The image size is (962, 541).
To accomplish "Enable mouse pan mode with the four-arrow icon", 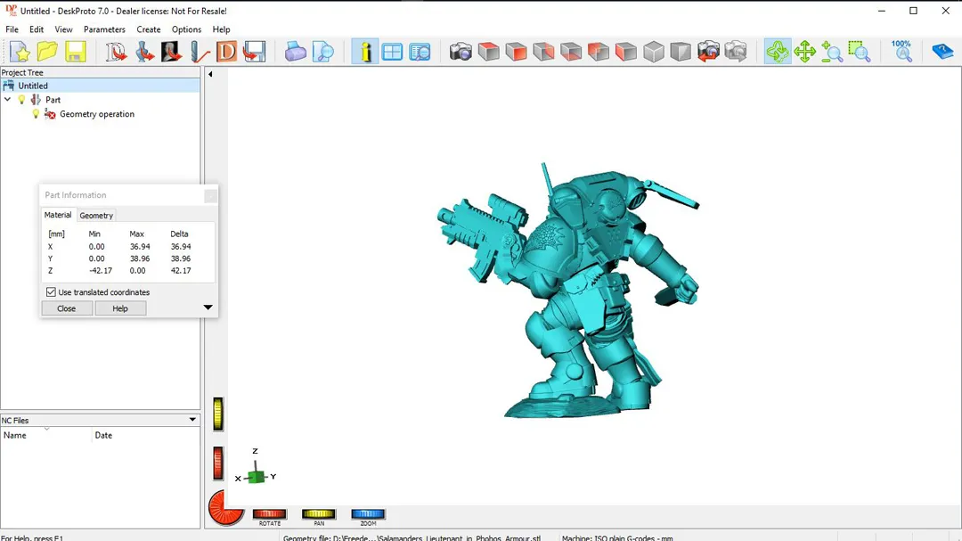I will click(x=804, y=52).
